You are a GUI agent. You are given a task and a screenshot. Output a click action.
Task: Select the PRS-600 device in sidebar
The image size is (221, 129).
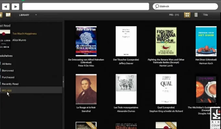pyautogui.click(x=7, y=91)
